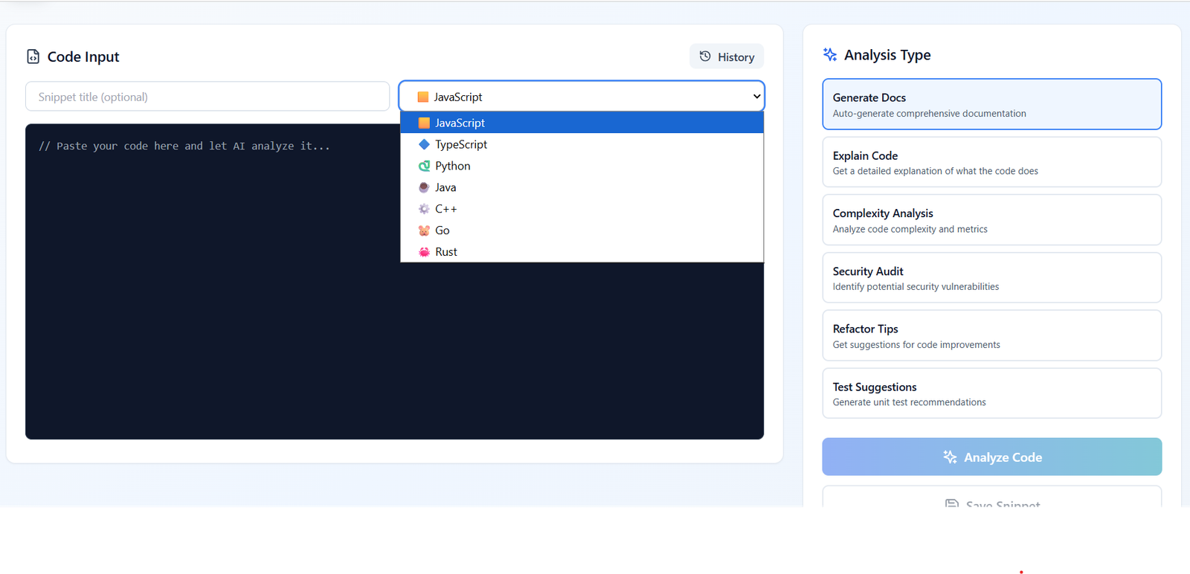
Task: Focus the Snippet title input field
Action: click(x=208, y=97)
